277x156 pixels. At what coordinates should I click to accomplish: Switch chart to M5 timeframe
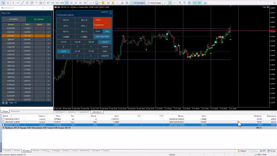click(x=53, y=3)
